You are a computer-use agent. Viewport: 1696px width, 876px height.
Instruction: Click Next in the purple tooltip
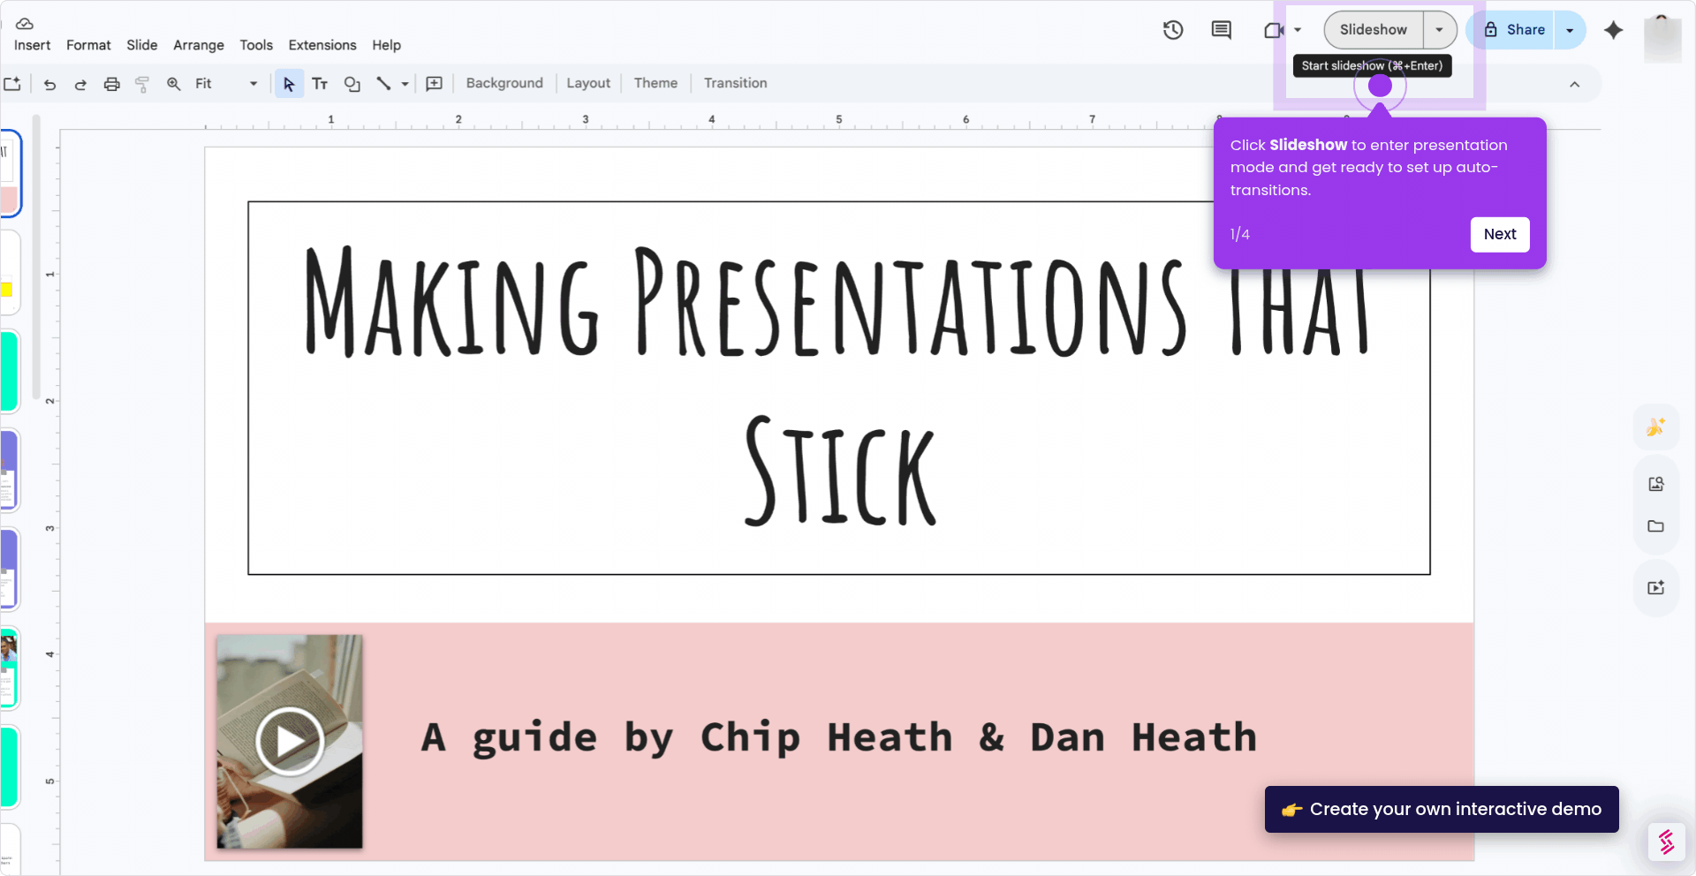pos(1500,234)
